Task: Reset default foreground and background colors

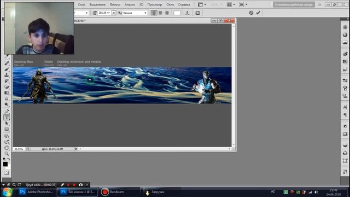Action: (x=4, y=159)
